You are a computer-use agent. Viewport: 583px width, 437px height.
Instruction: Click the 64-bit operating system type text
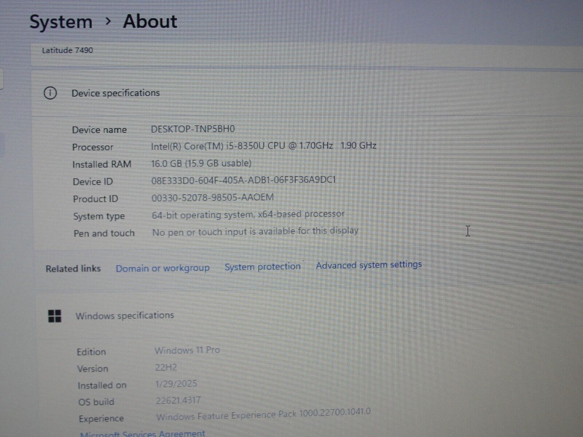pos(248,214)
